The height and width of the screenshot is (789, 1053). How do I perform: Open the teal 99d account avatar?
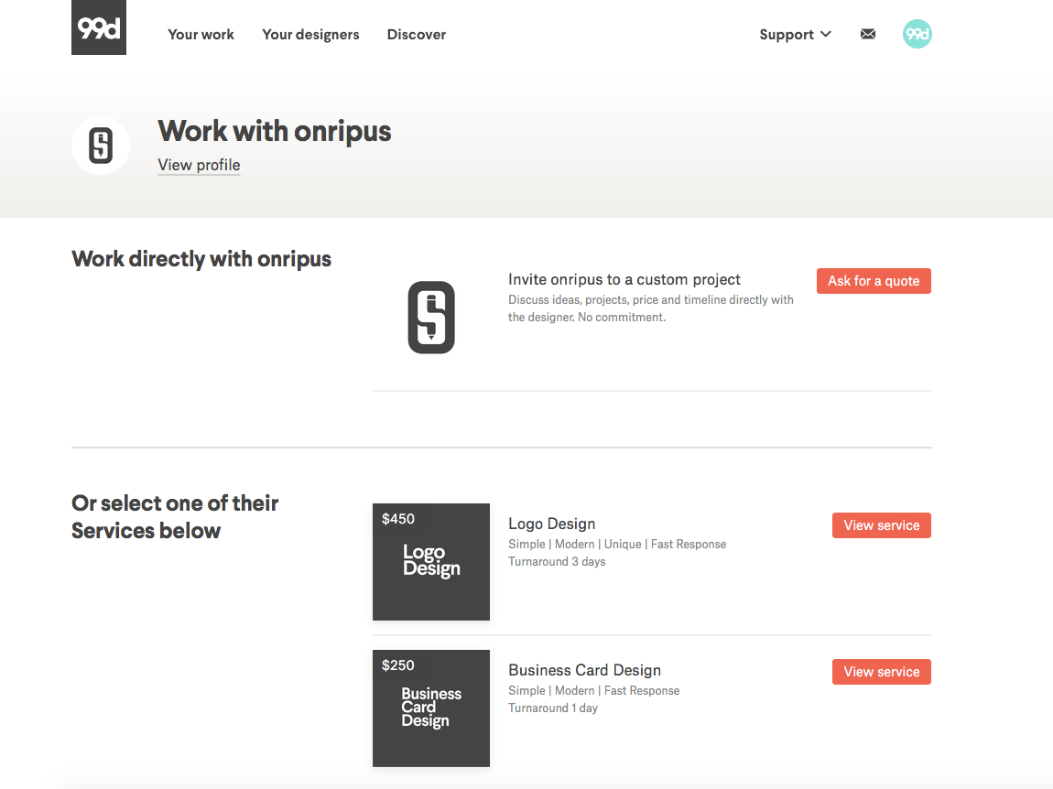pyautogui.click(x=917, y=34)
